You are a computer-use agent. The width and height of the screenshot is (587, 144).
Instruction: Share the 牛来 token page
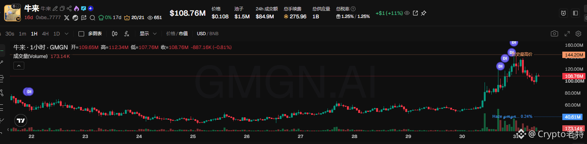coord(69,8)
